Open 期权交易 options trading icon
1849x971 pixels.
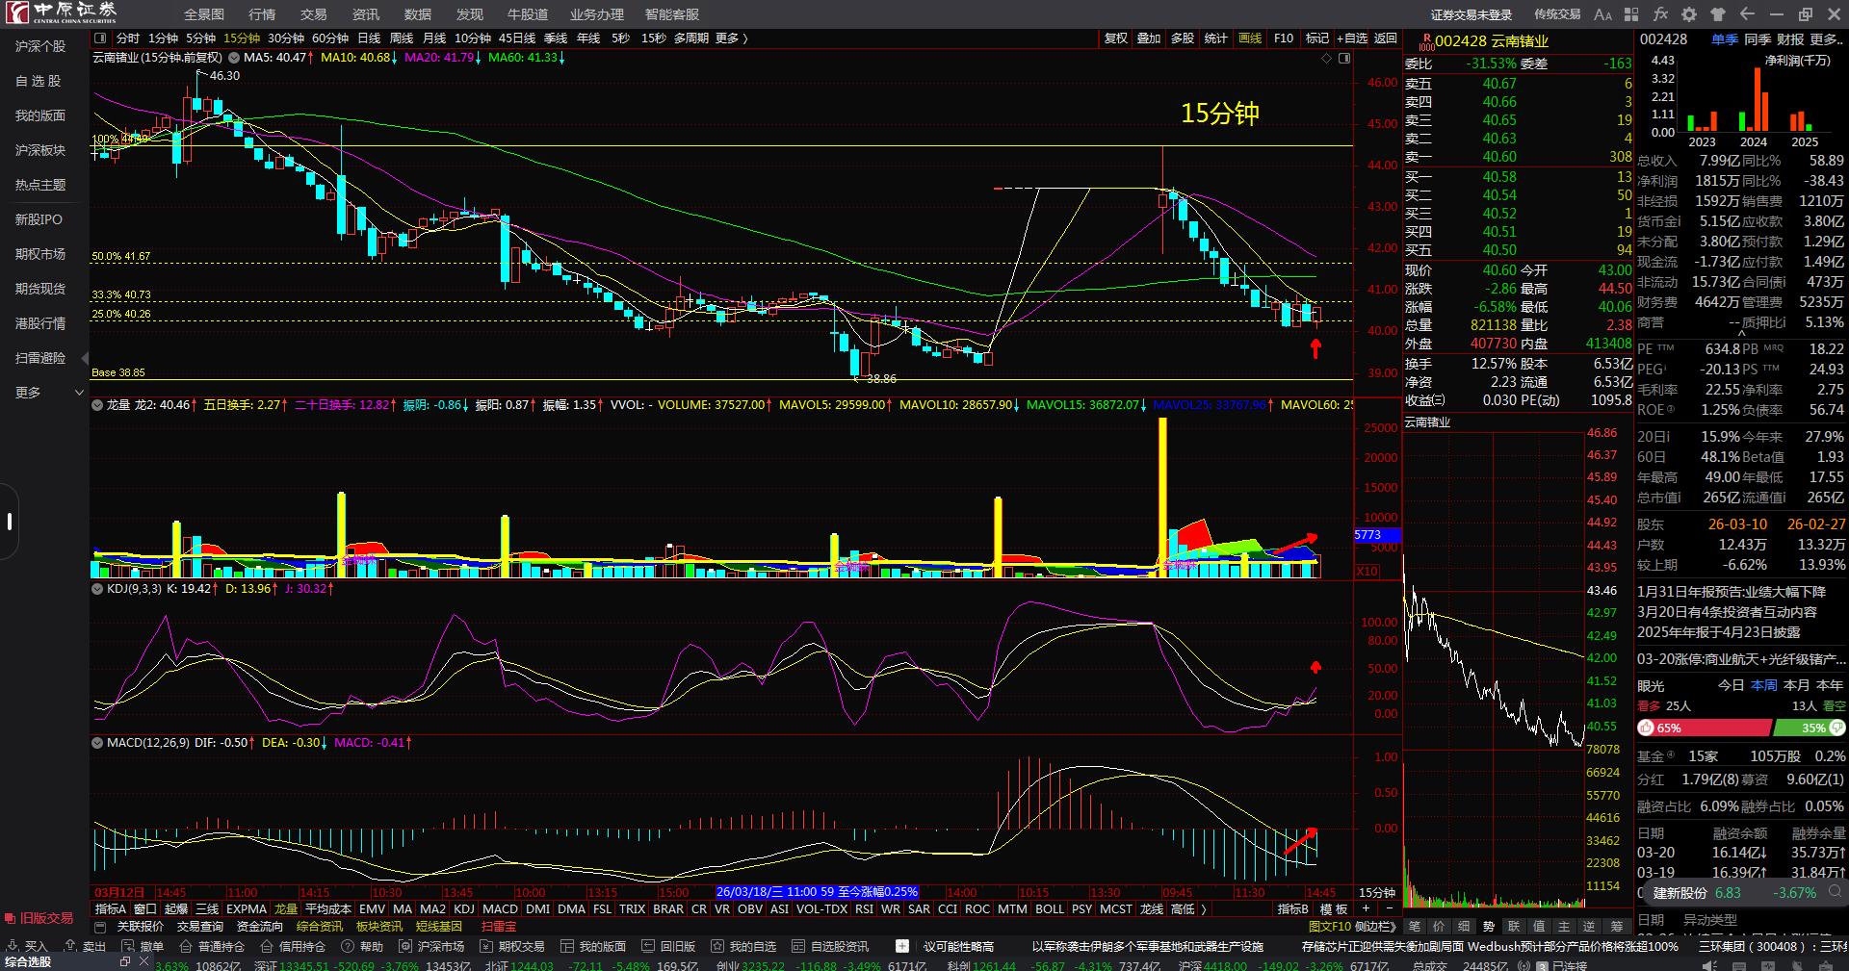(x=486, y=946)
